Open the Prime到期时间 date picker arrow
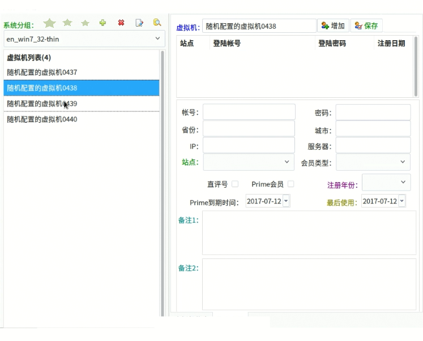 [x=285, y=201]
